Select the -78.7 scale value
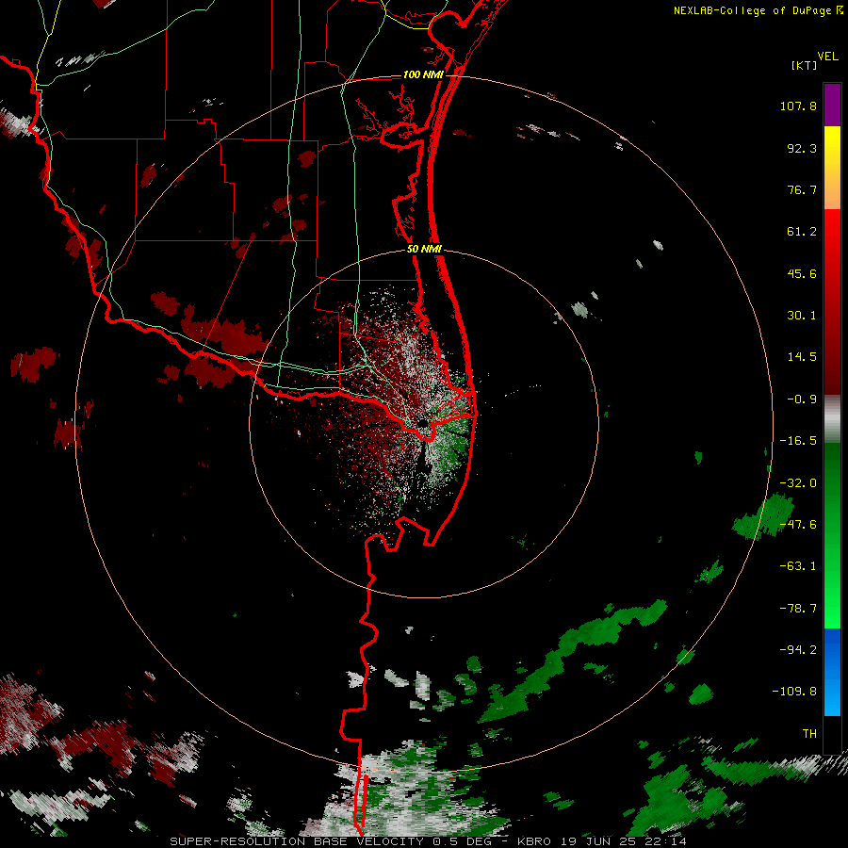Screen dimensions: 848x848 pos(798,609)
